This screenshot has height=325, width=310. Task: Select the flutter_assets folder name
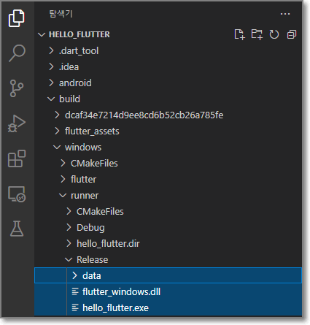92,131
